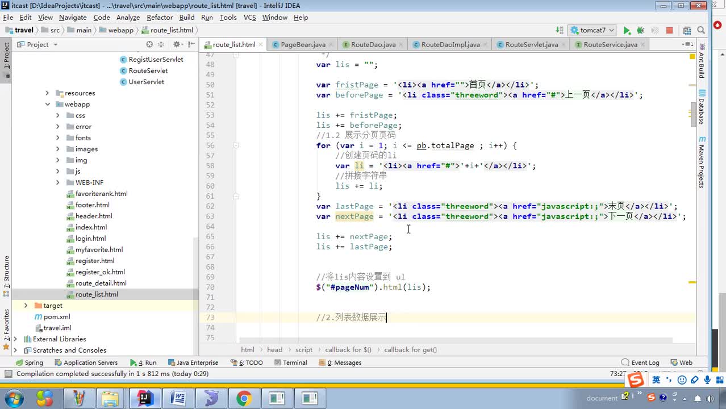The width and height of the screenshot is (726, 409).
Task: Switch to the RouteServlet.java tab
Action: (531, 44)
